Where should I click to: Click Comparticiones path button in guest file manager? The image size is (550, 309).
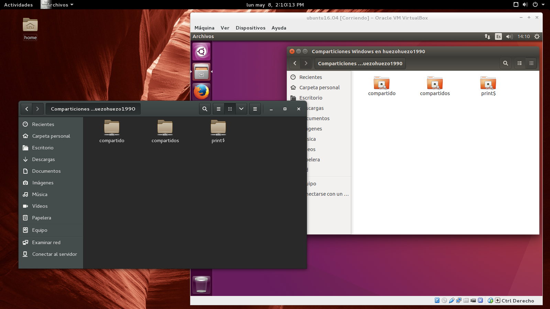coord(360,63)
